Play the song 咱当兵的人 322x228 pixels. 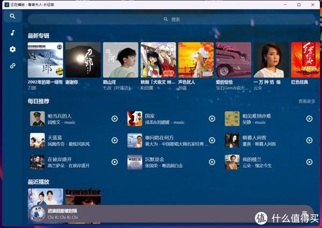pos(114,119)
